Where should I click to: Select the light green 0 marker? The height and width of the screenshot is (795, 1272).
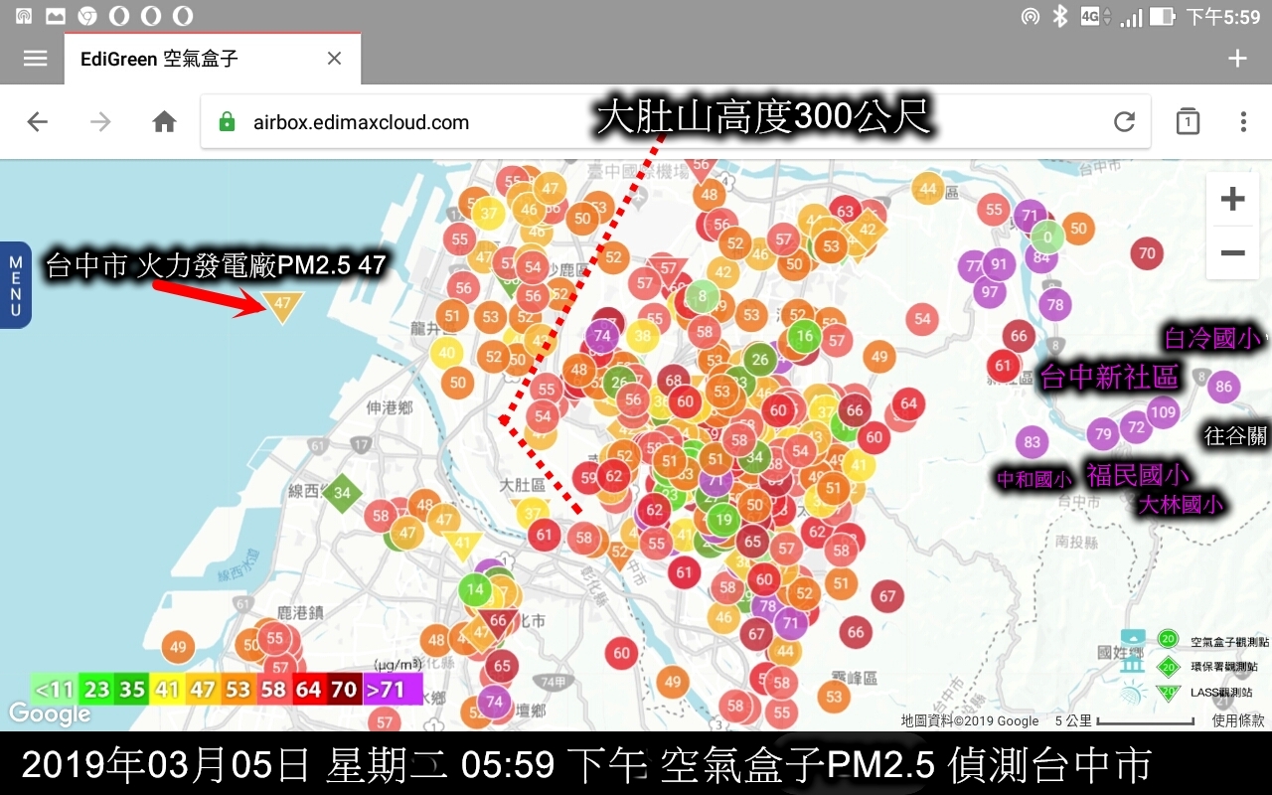click(x=1047, y=238)
